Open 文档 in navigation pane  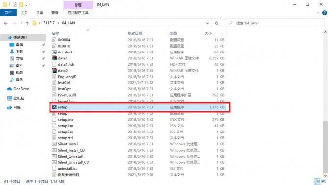19,58
